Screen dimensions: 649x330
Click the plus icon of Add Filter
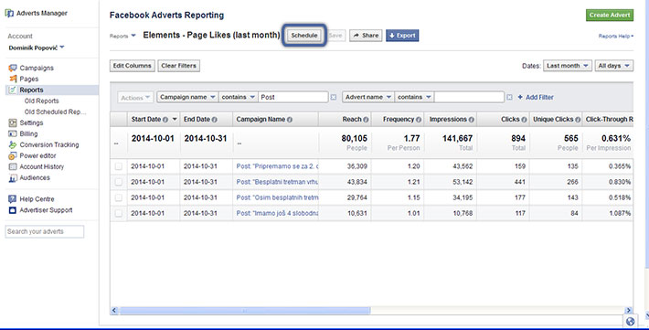(520, 97)
